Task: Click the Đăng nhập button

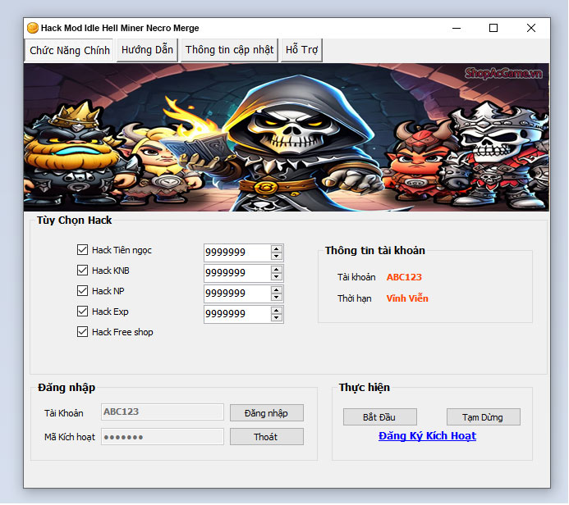Action: [x=267, y=413]
